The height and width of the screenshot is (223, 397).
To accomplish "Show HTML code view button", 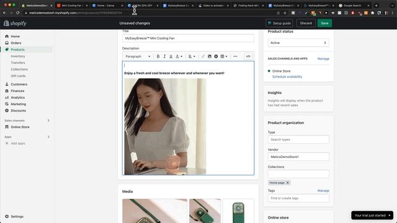I will 248,56.
